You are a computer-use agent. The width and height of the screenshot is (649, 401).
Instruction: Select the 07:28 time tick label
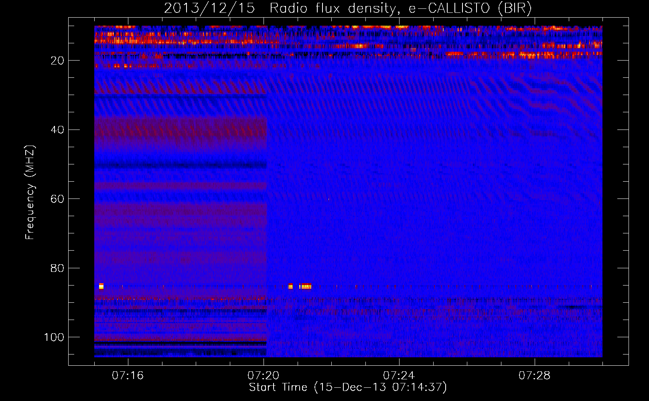click(534, 376)
